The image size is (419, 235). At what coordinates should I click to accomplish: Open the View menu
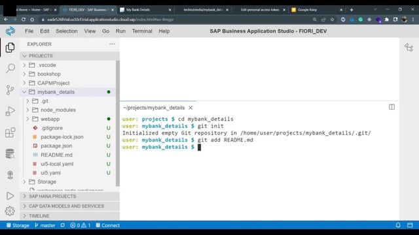point(90,31)
